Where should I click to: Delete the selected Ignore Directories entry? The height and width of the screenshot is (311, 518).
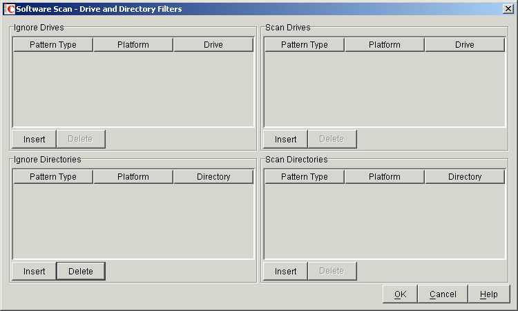coord(81,271)
